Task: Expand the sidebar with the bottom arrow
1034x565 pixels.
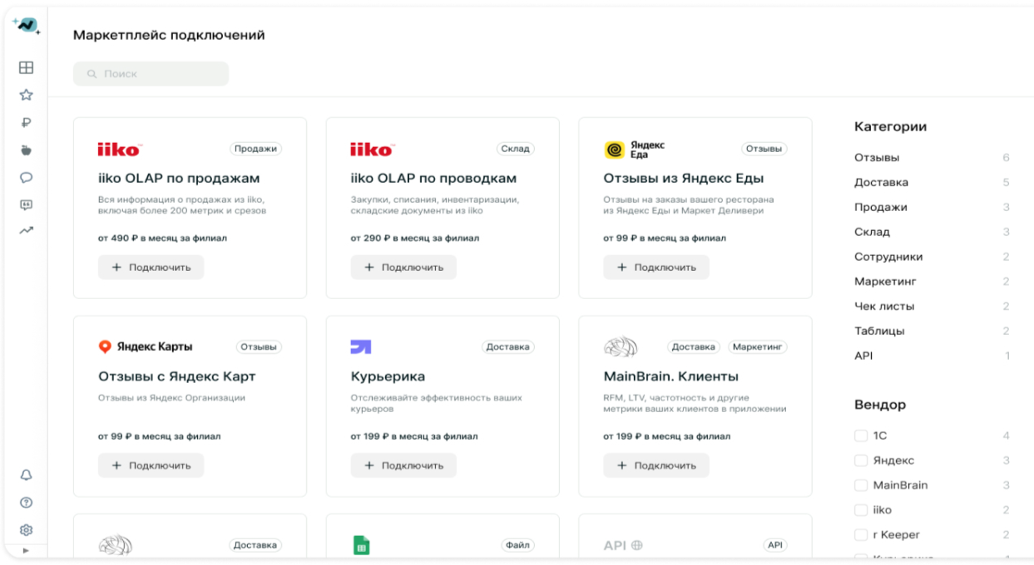Action: click(26, 551)
